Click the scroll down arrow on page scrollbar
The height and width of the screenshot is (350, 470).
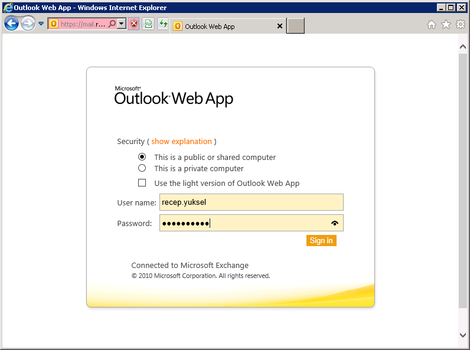click(463, 335)
